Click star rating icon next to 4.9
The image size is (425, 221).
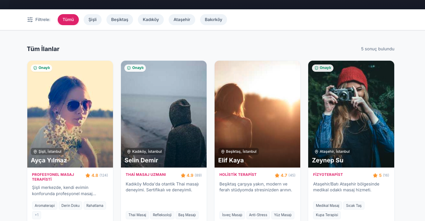tap(183, 175)
